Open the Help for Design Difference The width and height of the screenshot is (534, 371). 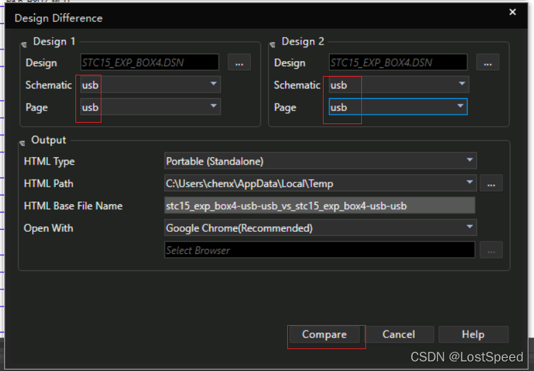coord(473,335)
